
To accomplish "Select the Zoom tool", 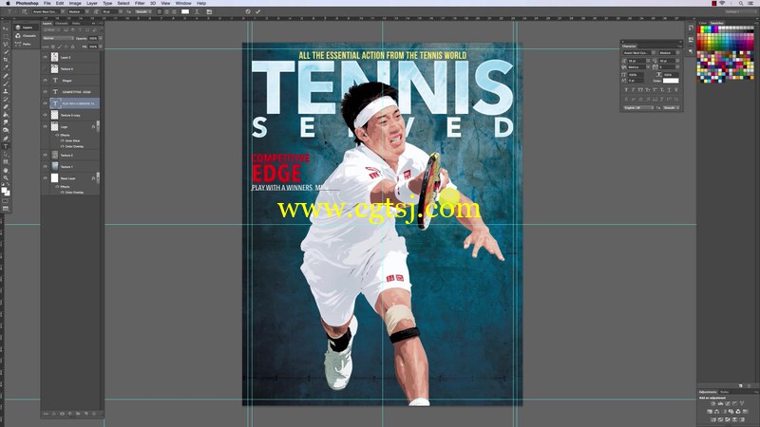I will [x=6, y=177].
